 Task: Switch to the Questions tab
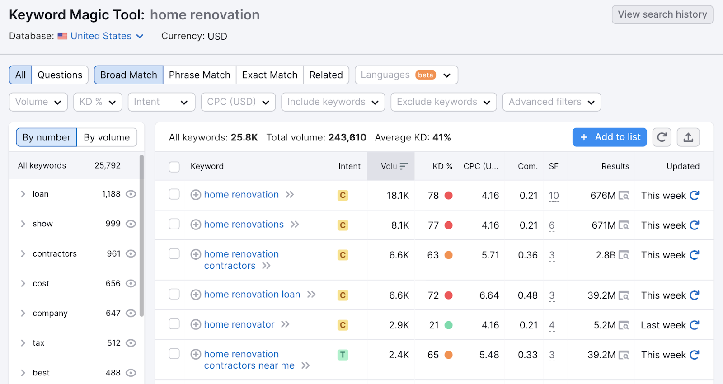tap(60, 75)
